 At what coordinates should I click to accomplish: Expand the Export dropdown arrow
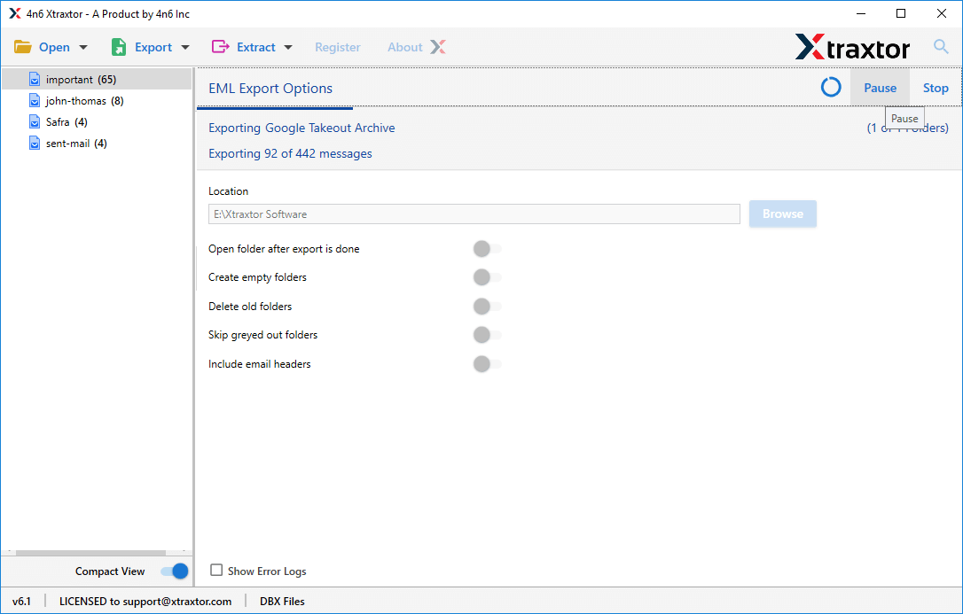pyautogui.click(x=184, y=47)
